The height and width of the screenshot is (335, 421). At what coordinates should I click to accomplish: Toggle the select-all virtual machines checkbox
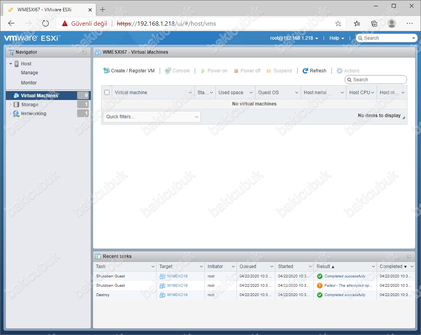pyautogui.click(x=107, y=93)
